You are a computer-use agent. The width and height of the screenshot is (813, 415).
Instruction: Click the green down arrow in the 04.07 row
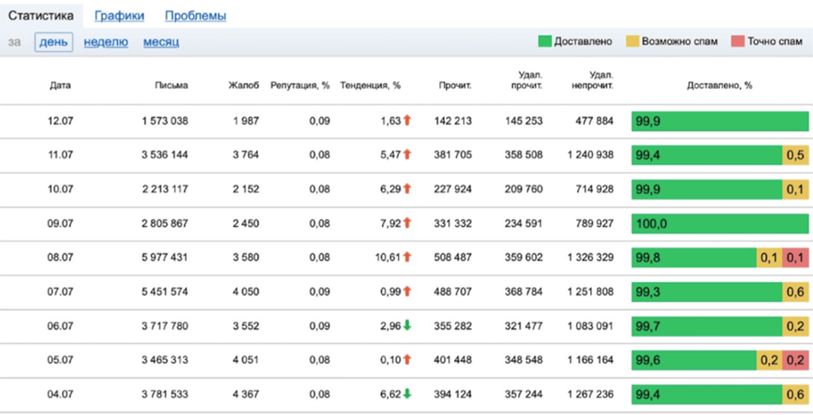(407, 394)
